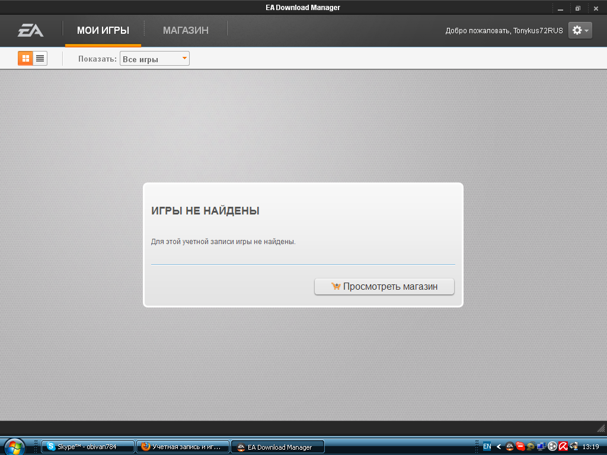The image size is (607, 455).
Task: Close the EA Download Manager window
Action: [596, 8]
